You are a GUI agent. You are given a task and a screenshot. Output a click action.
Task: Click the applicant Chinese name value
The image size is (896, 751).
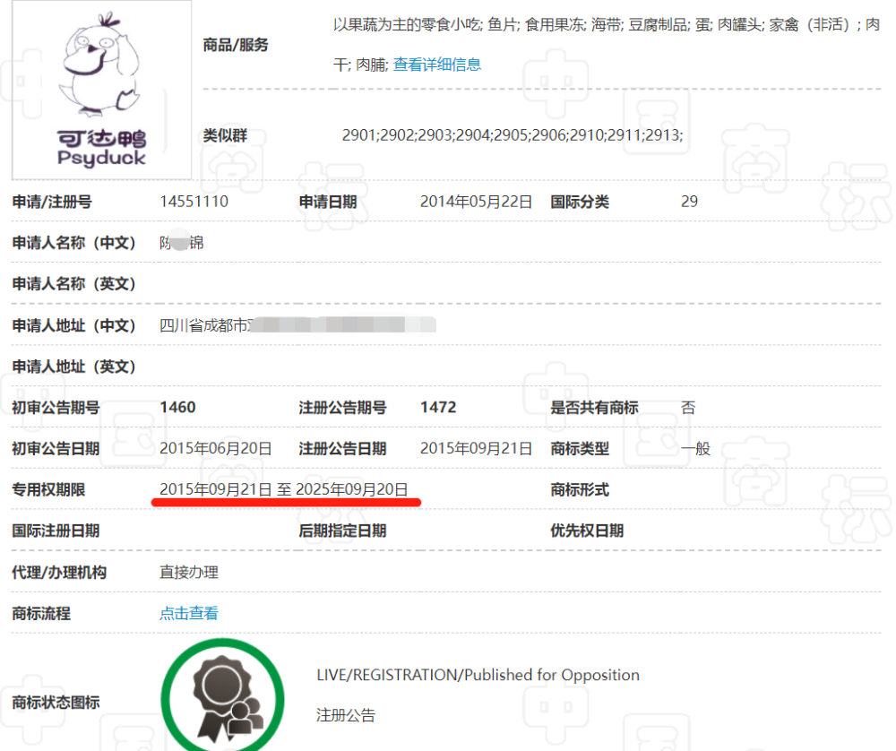pyautogui.click(x=182, y=243)
